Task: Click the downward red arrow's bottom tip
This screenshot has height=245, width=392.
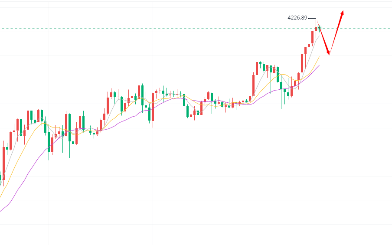Action: pyautogui.click(x=329, y=54)
